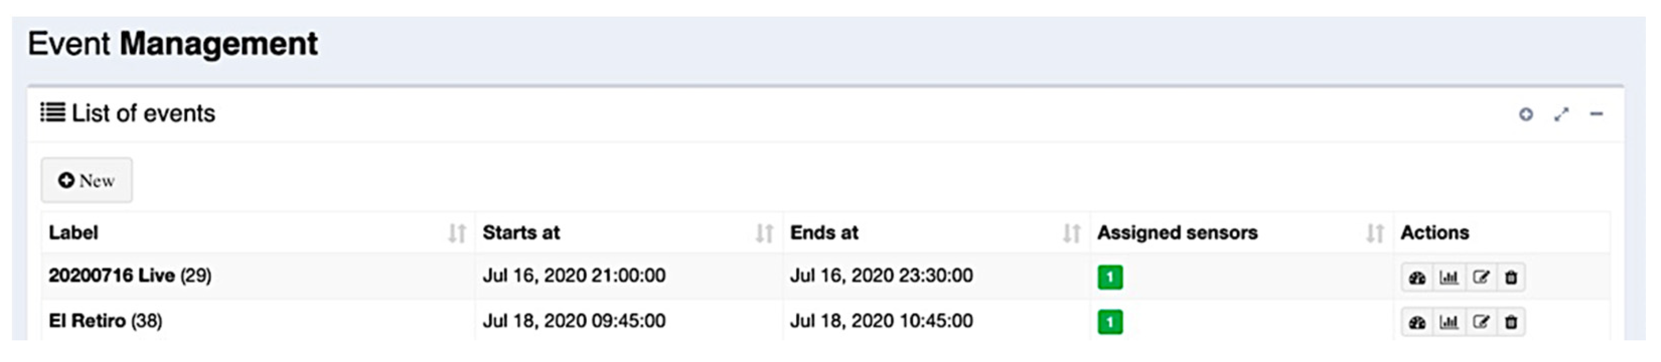Open dashboard for El Retiro event

pyautogui.click(x=1416, y=323)
